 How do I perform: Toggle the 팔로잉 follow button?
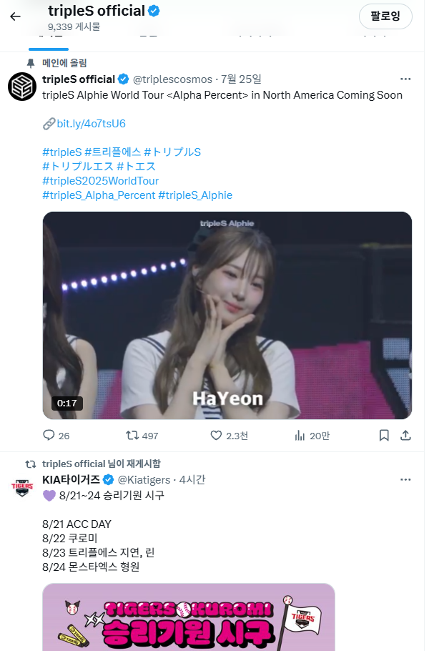coord(385,16)
